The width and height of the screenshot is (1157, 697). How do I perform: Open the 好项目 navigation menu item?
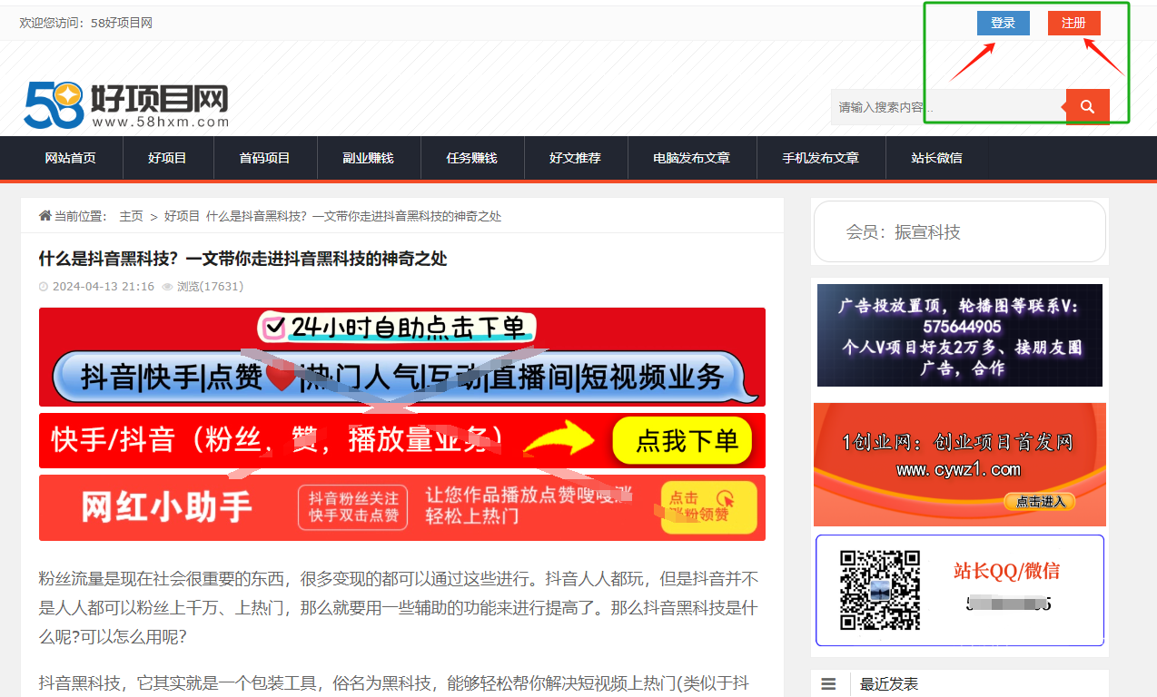click(168, 158)
